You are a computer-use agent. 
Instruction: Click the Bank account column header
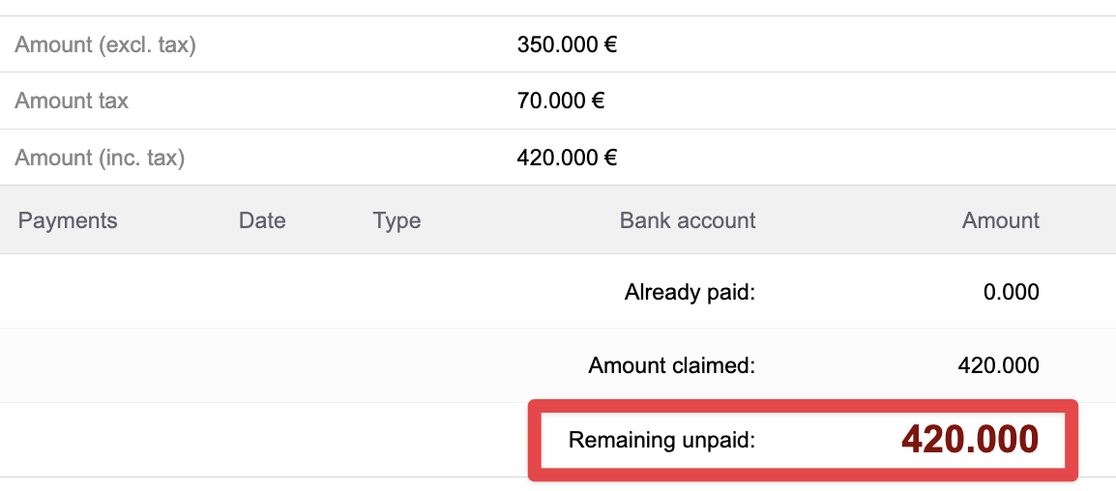pos(688,220)
